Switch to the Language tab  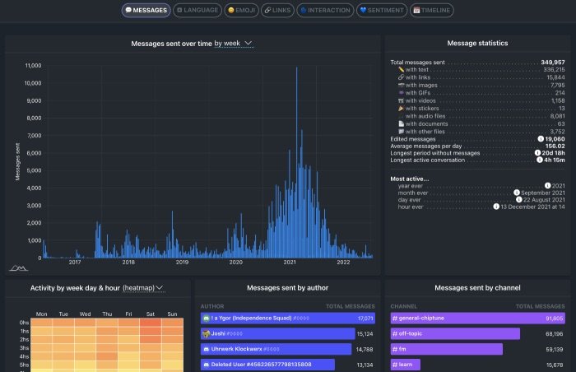(x=197, y=11)
